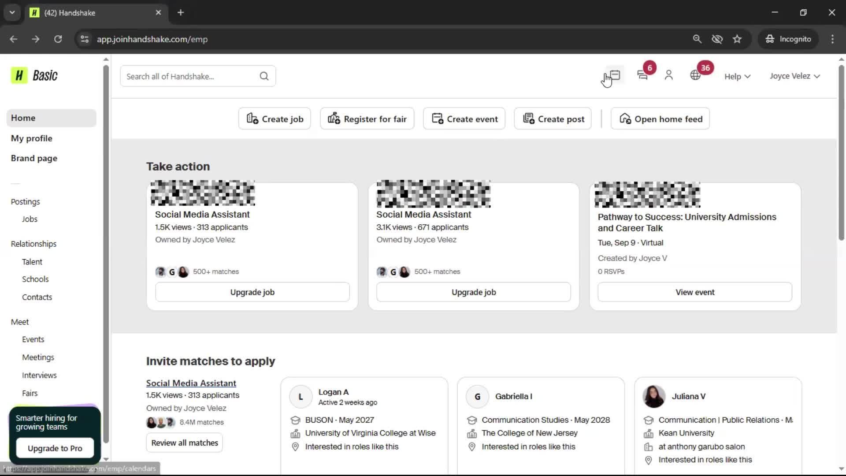The width and height of the screenshot is (846, 476).
Task: Expand the Help dropdown
Action: 737,76
